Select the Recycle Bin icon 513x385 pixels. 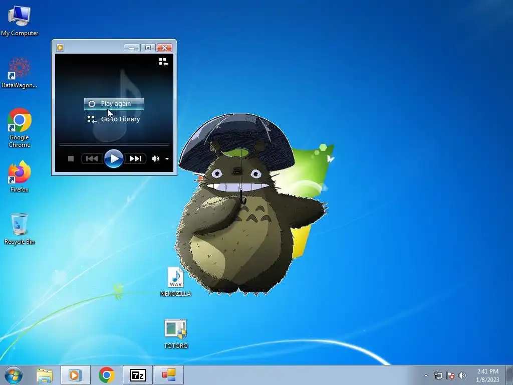pos(20,229)
